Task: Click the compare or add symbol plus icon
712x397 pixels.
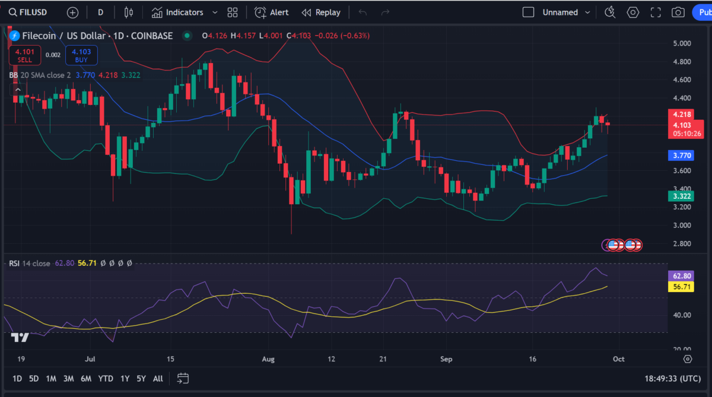Action: coord(72,12)
